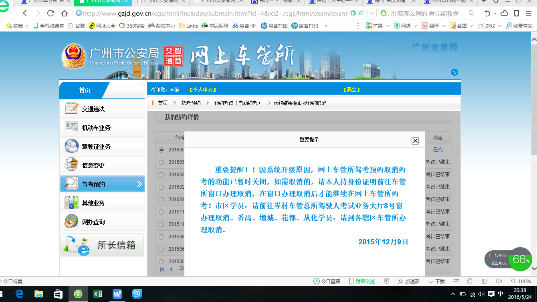The image size is (537, 302).
Task: Open the 网银 dropdown
Action: [x=405, y=26]
